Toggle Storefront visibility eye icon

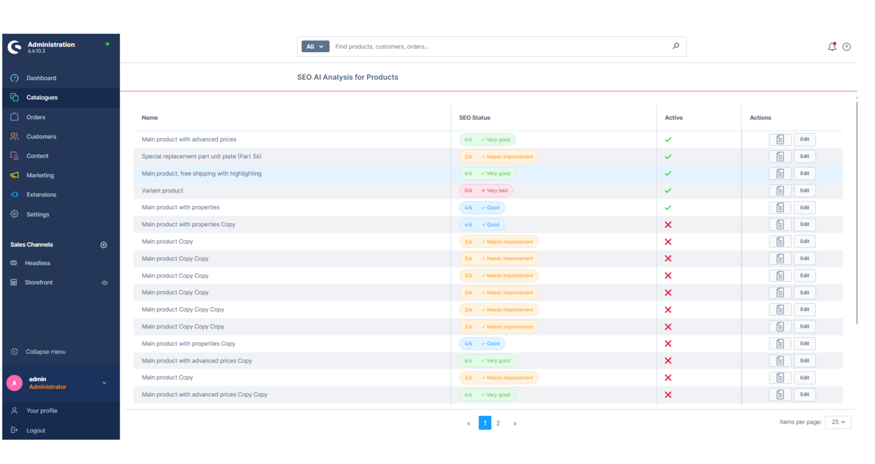tap(104, 282)
